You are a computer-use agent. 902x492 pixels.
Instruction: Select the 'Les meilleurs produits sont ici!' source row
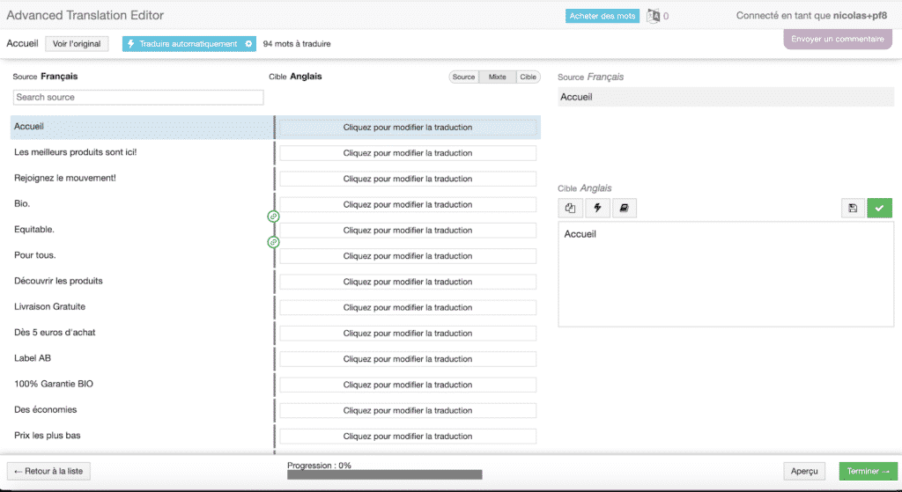point(76,152)
